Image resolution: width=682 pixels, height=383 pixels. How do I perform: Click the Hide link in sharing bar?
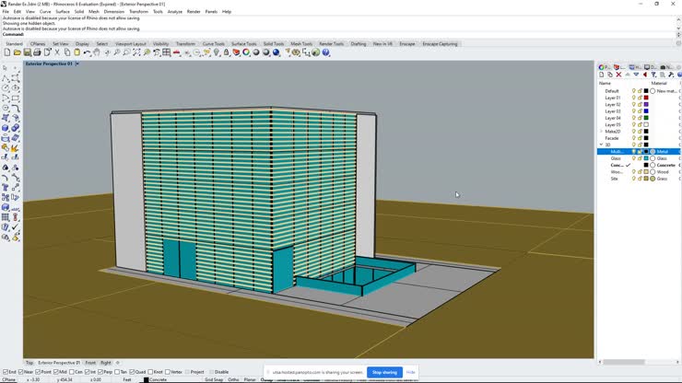coord(411,372)
